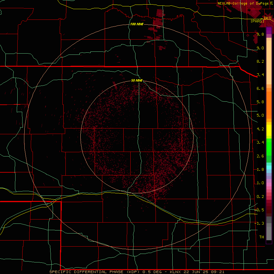
Task: Select the 6.6 value on color scale
Action: tap(260, 88)
